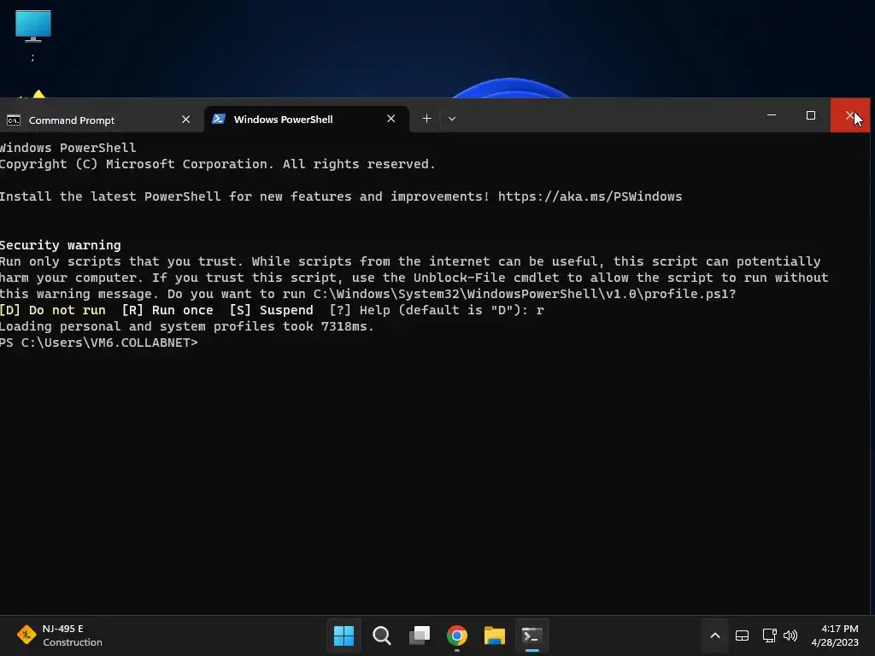
Task: Open taskbar Search
Action: pyautogui.click(x=382, y=635)
